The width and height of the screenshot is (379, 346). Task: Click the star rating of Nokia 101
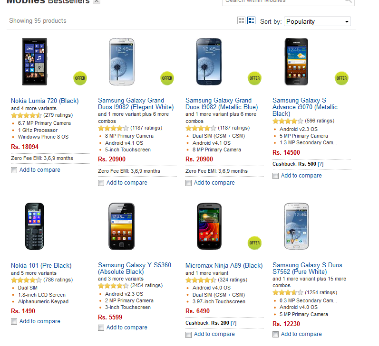(x=26, y=280)
